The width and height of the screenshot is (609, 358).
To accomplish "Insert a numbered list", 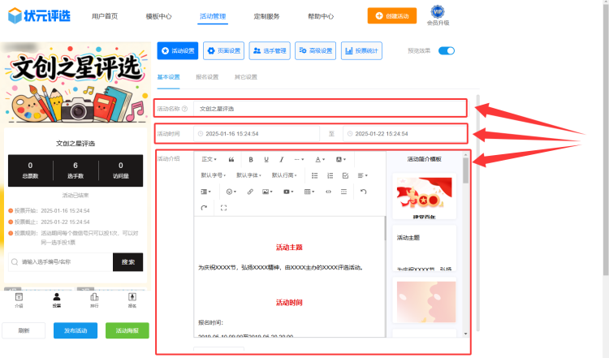I will click(x=330, y=175).
